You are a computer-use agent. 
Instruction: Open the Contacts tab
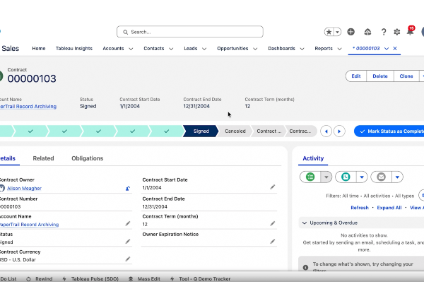154,48
